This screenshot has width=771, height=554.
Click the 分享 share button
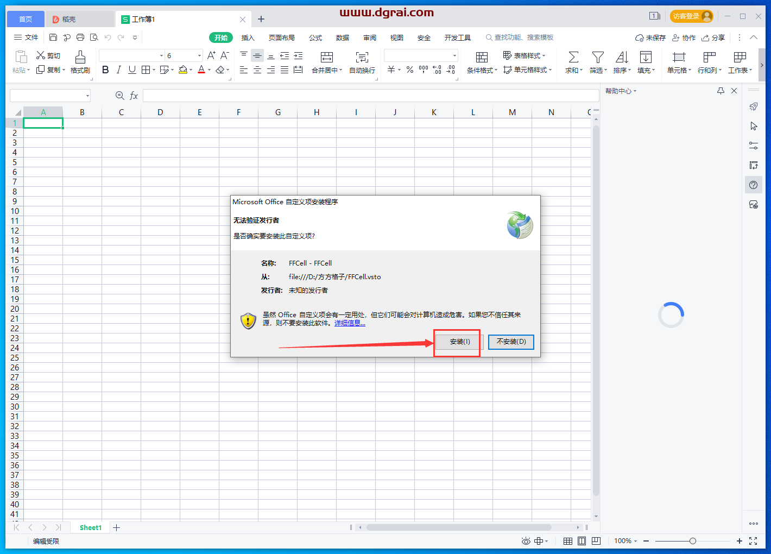tap(713, 37)
